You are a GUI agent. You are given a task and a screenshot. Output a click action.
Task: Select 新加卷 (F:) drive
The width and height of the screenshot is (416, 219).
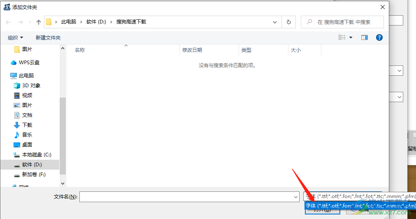coord(34,175)
